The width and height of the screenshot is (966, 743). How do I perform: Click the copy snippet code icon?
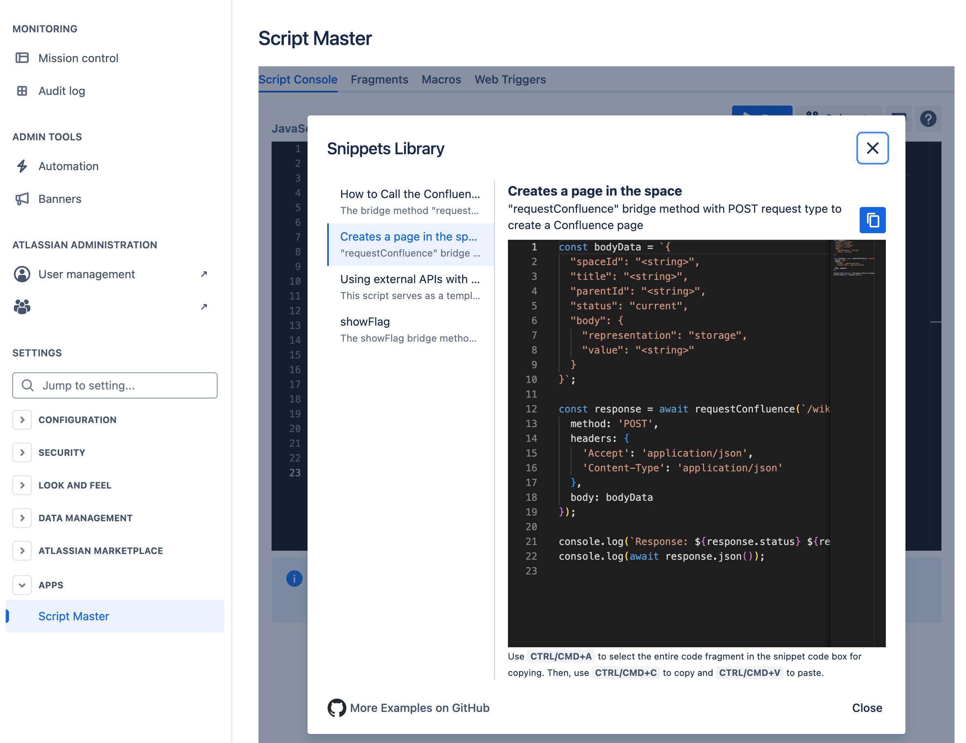872,220
